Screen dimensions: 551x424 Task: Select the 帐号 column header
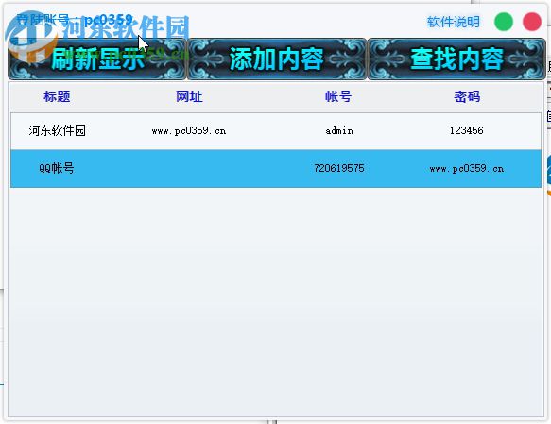[x=338, y=96]
